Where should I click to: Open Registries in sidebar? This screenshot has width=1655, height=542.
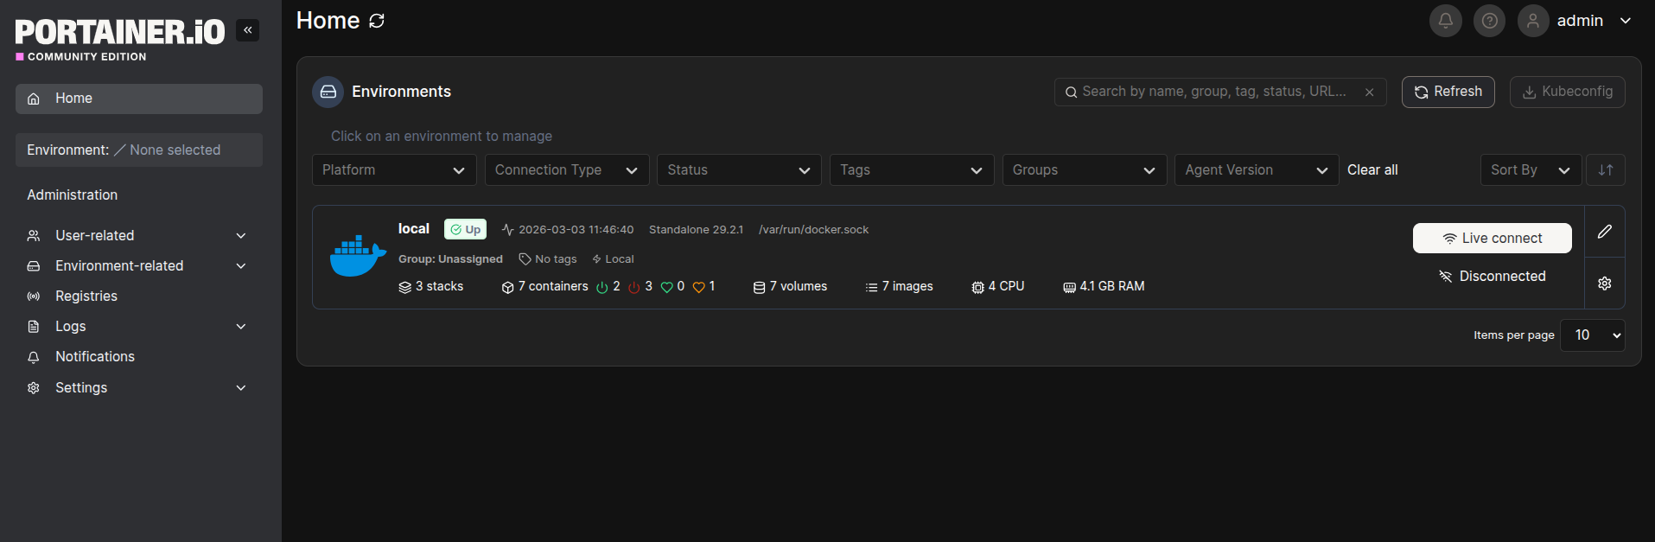click(x=138, y=297)
